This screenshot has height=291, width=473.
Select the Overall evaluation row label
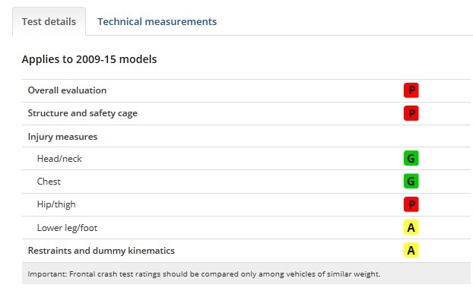click(67, 90)
